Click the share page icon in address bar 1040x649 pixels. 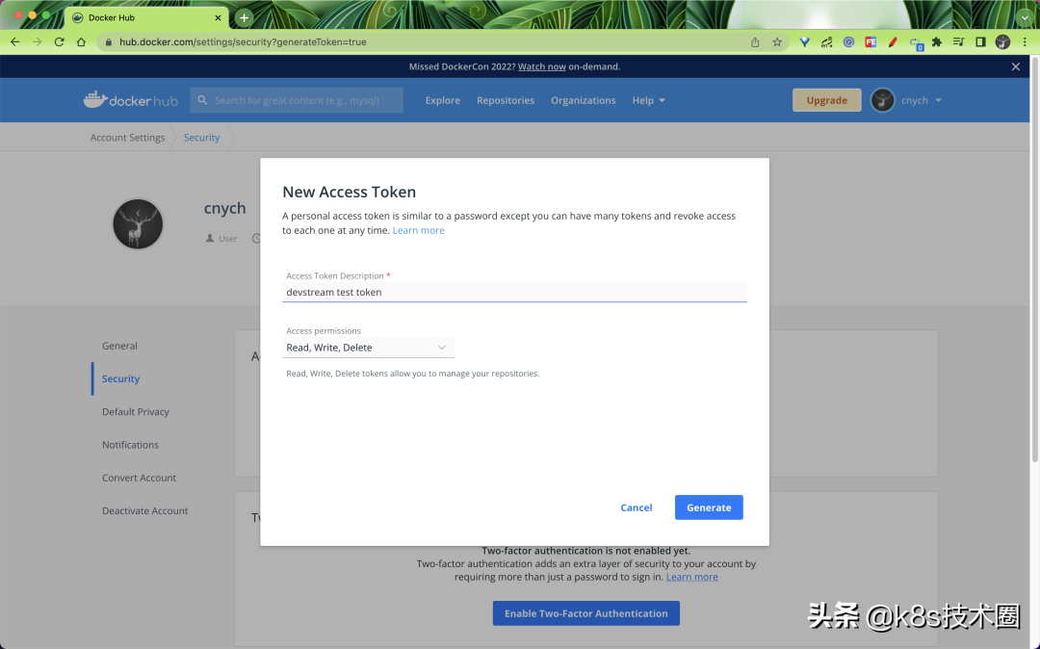coord(755,41)
